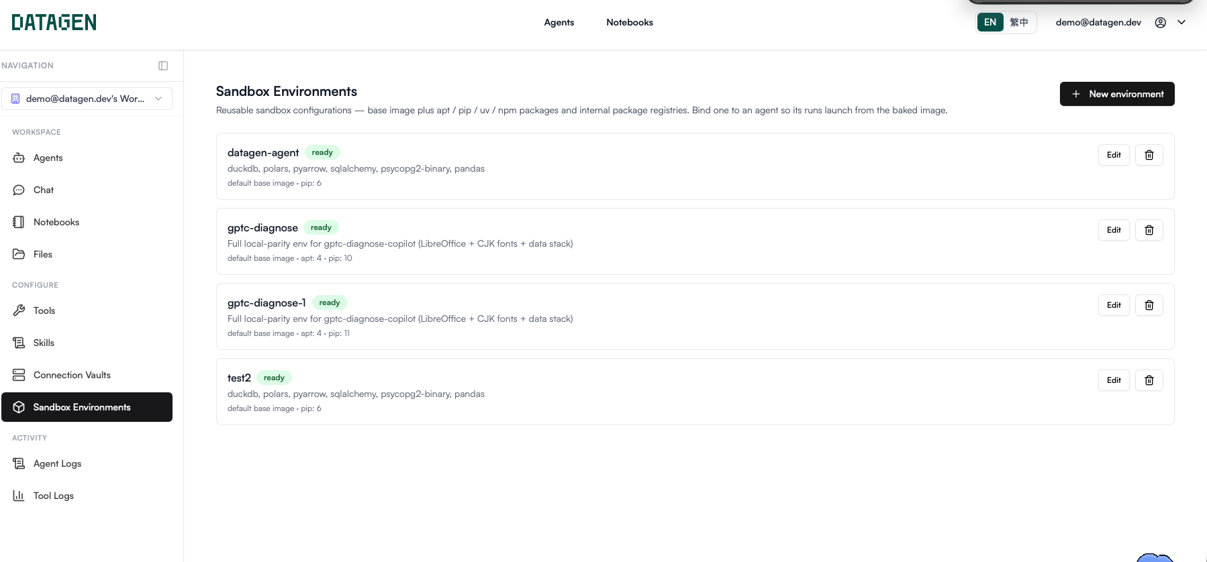Click the demo@datagen.dev account email
1207x562 pixels.
pos(1098,22)
